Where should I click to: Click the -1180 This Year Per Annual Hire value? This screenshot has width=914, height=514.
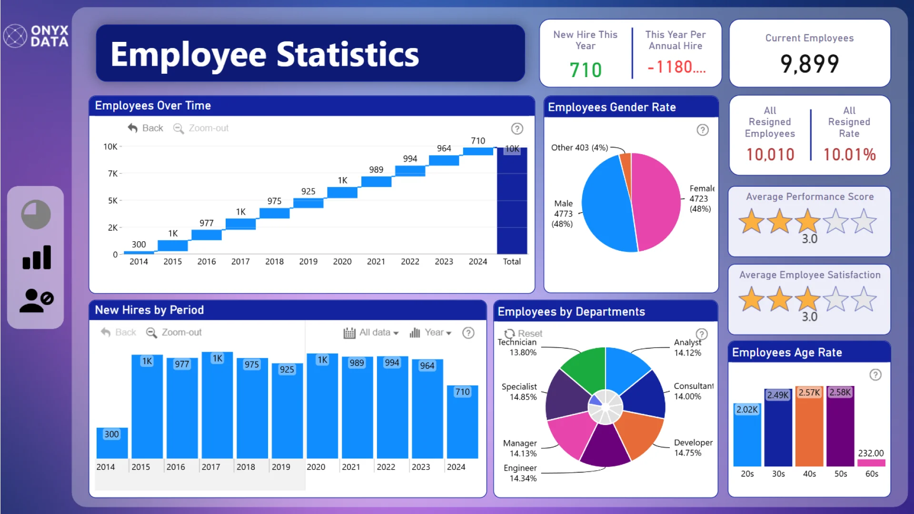click(676, 67)
